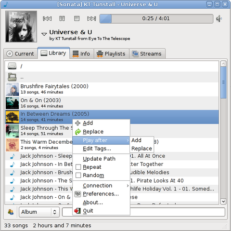This screenshot has height=231, width=231.
Task: Open Preferences... from the context menu
Action: [x=101, y=194]
